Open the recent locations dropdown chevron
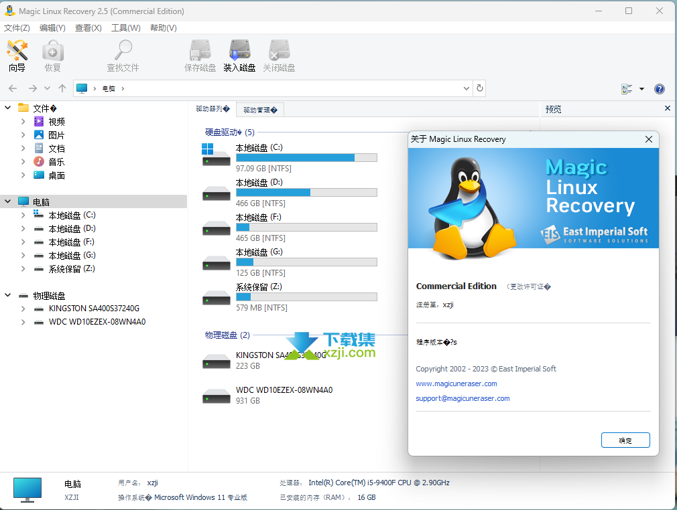The image size is (677, 510). [47, 88]
